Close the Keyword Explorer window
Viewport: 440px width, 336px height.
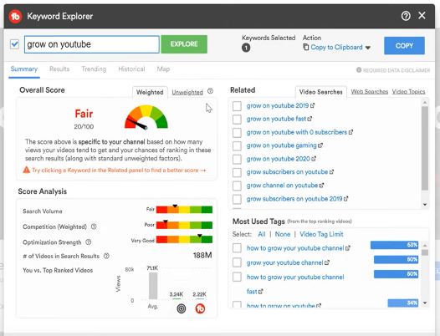pos(422,15)
